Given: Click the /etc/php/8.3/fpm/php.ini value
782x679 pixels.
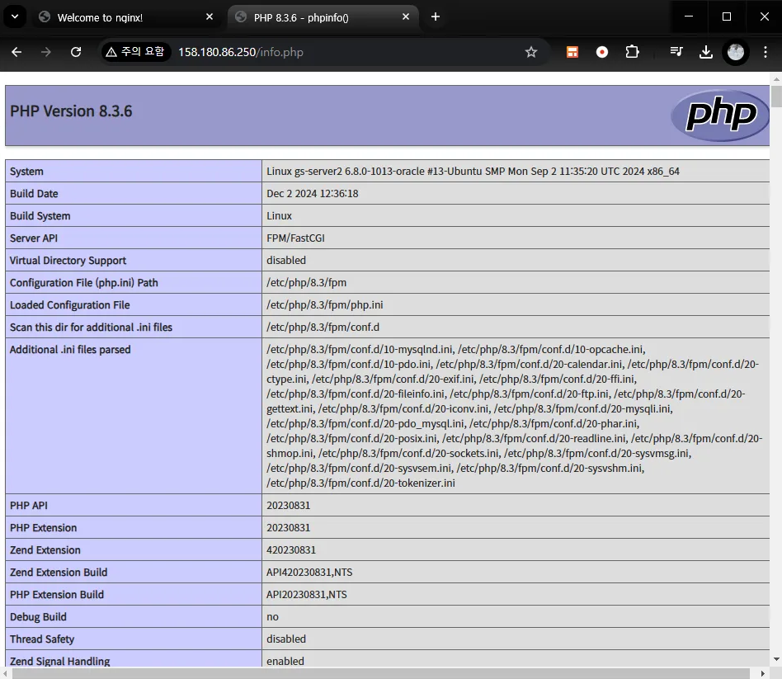Looking at the screenshot, I should [325, 304].
